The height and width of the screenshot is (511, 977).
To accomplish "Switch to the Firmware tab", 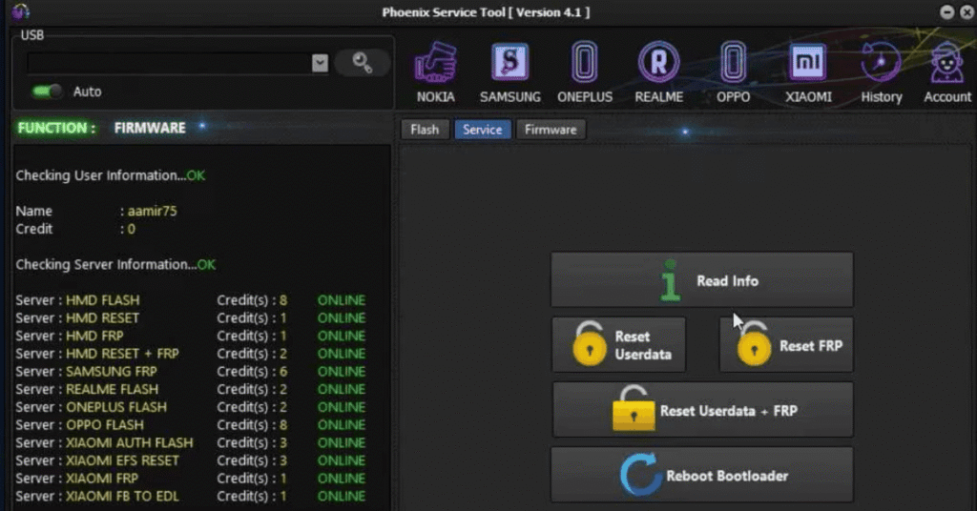I will pyautogui.click(x=551, y=130).
